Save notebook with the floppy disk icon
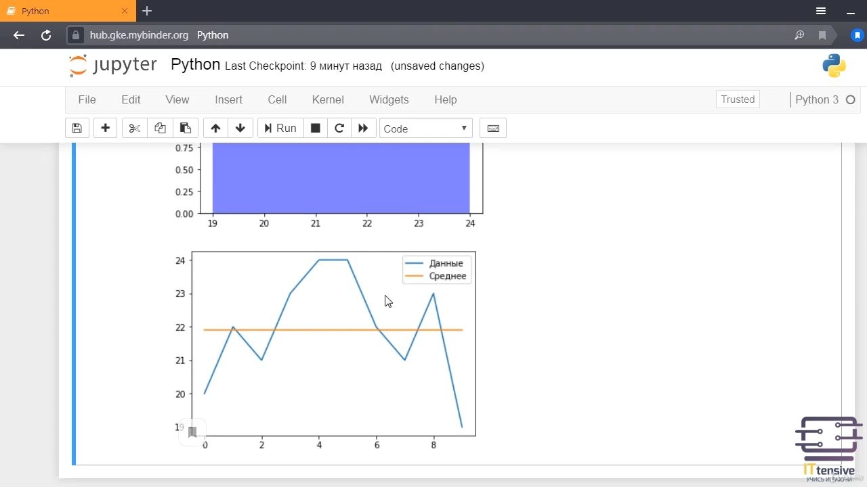Screen dimensions: 867x487 (x=77, y=128)
